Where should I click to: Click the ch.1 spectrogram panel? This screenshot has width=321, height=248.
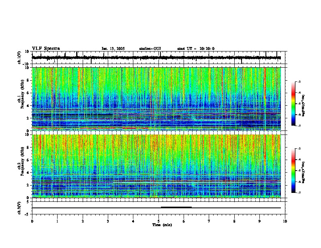(156, 99)
